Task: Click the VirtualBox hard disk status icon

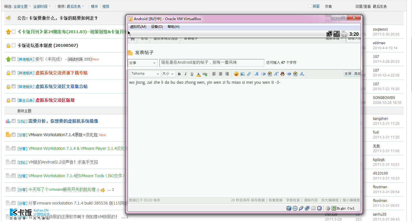Action: click(289, 208)
